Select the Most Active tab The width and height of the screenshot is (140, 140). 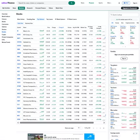point(21,19)
